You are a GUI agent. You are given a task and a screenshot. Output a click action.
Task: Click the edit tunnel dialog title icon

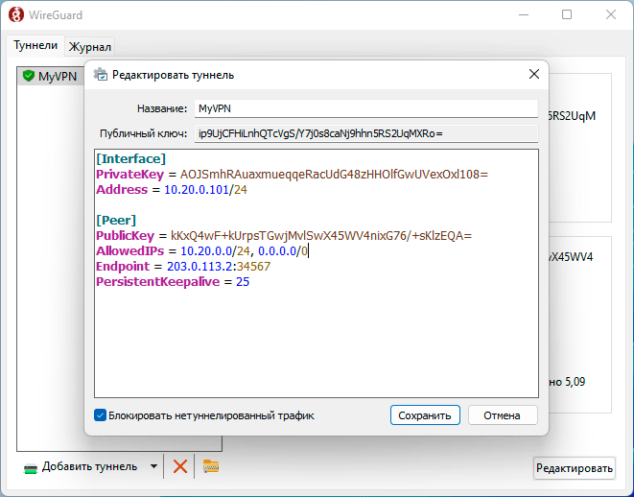(100, 75)
